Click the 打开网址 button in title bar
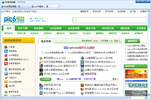 tap(21, 2)
